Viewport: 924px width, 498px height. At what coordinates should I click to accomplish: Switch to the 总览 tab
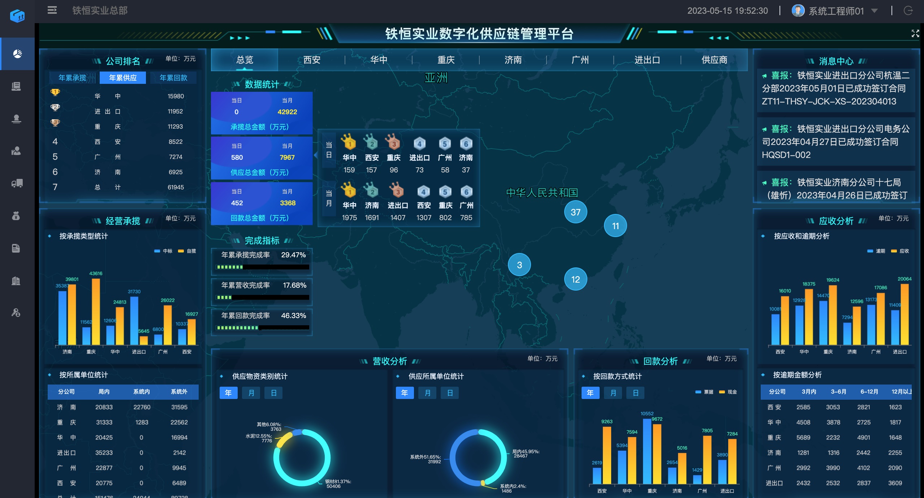click(x=245, y=60)
